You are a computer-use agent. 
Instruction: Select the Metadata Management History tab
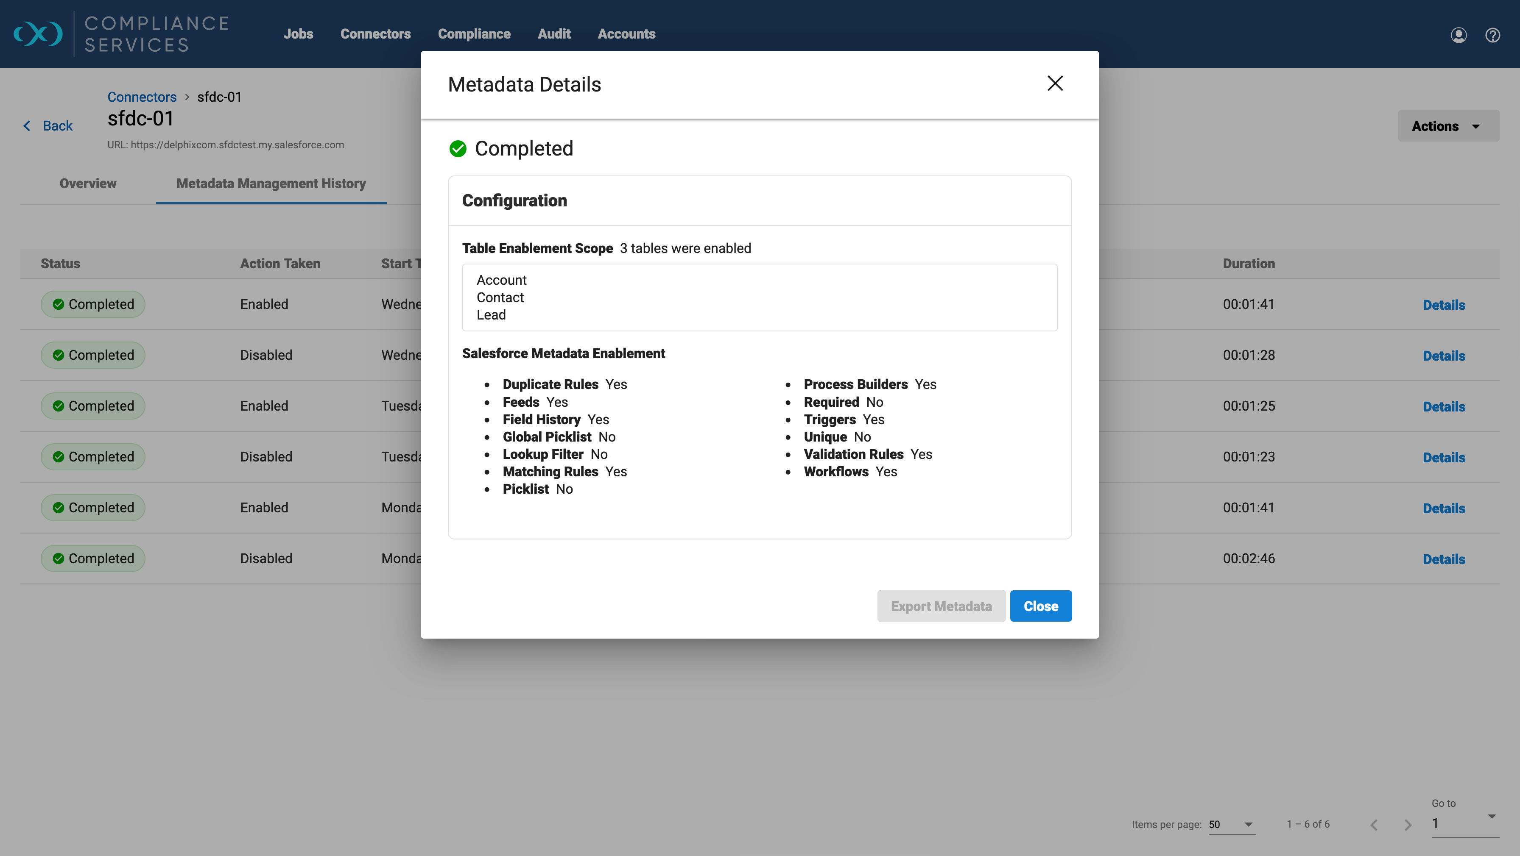[271, 183]
